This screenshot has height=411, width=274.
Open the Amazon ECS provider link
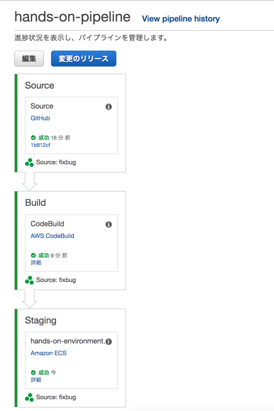[x=48, y=353]
